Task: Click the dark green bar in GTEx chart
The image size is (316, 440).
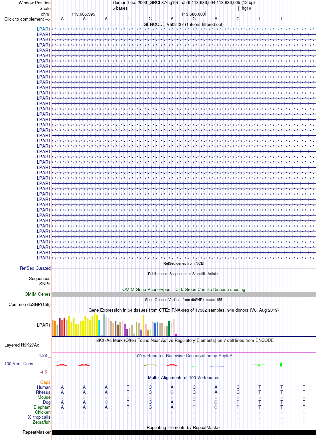Action: pos(169,329)
